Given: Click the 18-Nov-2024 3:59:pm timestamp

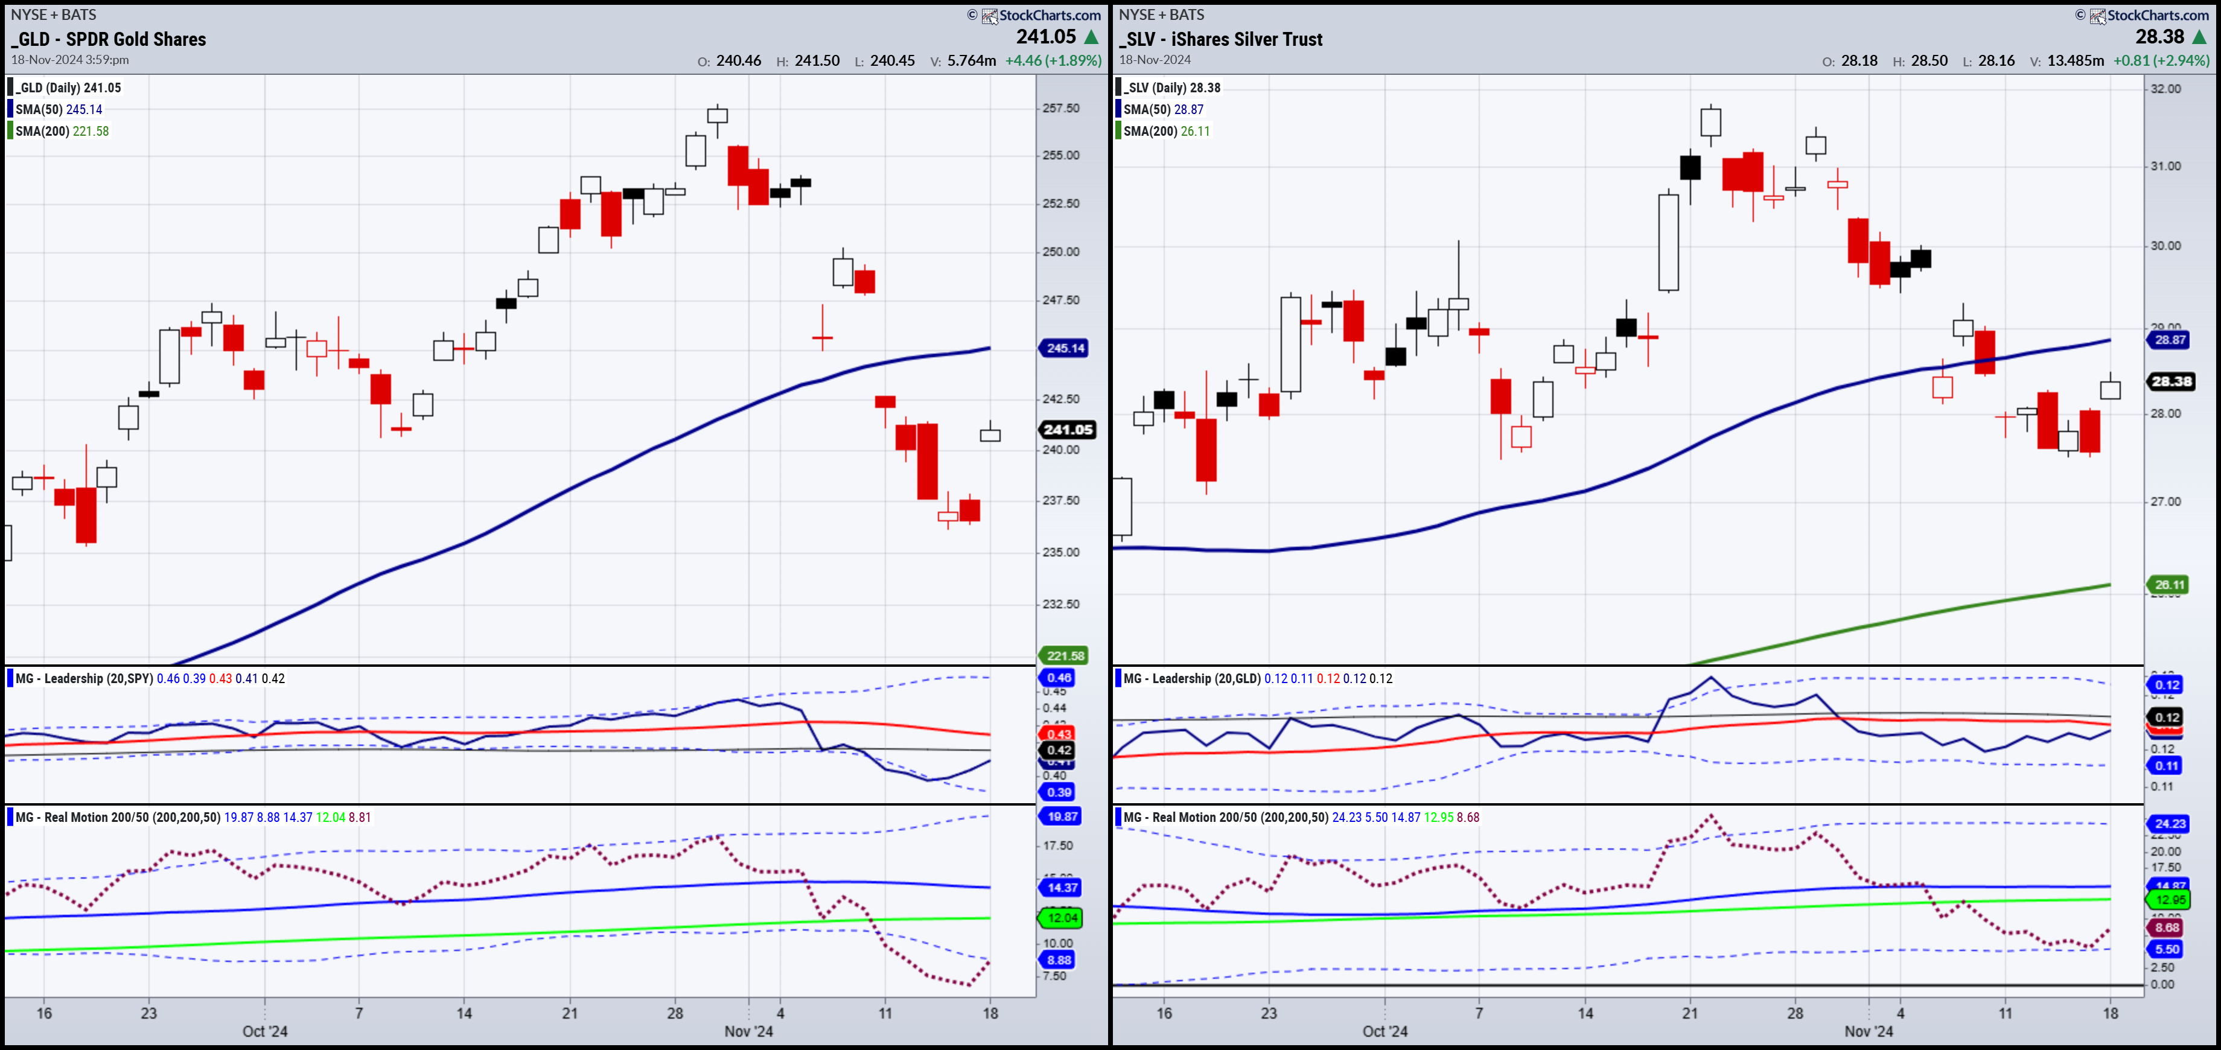Looking at the screenshot, I should (70, 60).
